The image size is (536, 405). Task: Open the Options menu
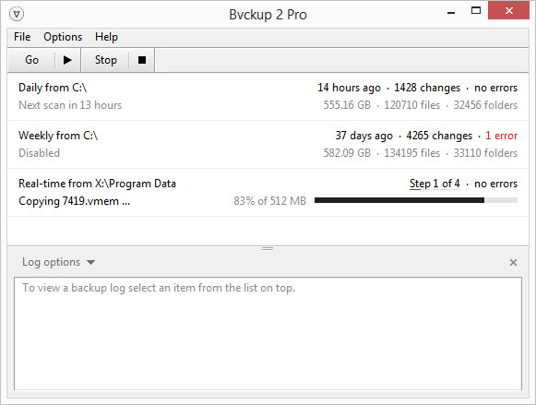click(63, 37)
